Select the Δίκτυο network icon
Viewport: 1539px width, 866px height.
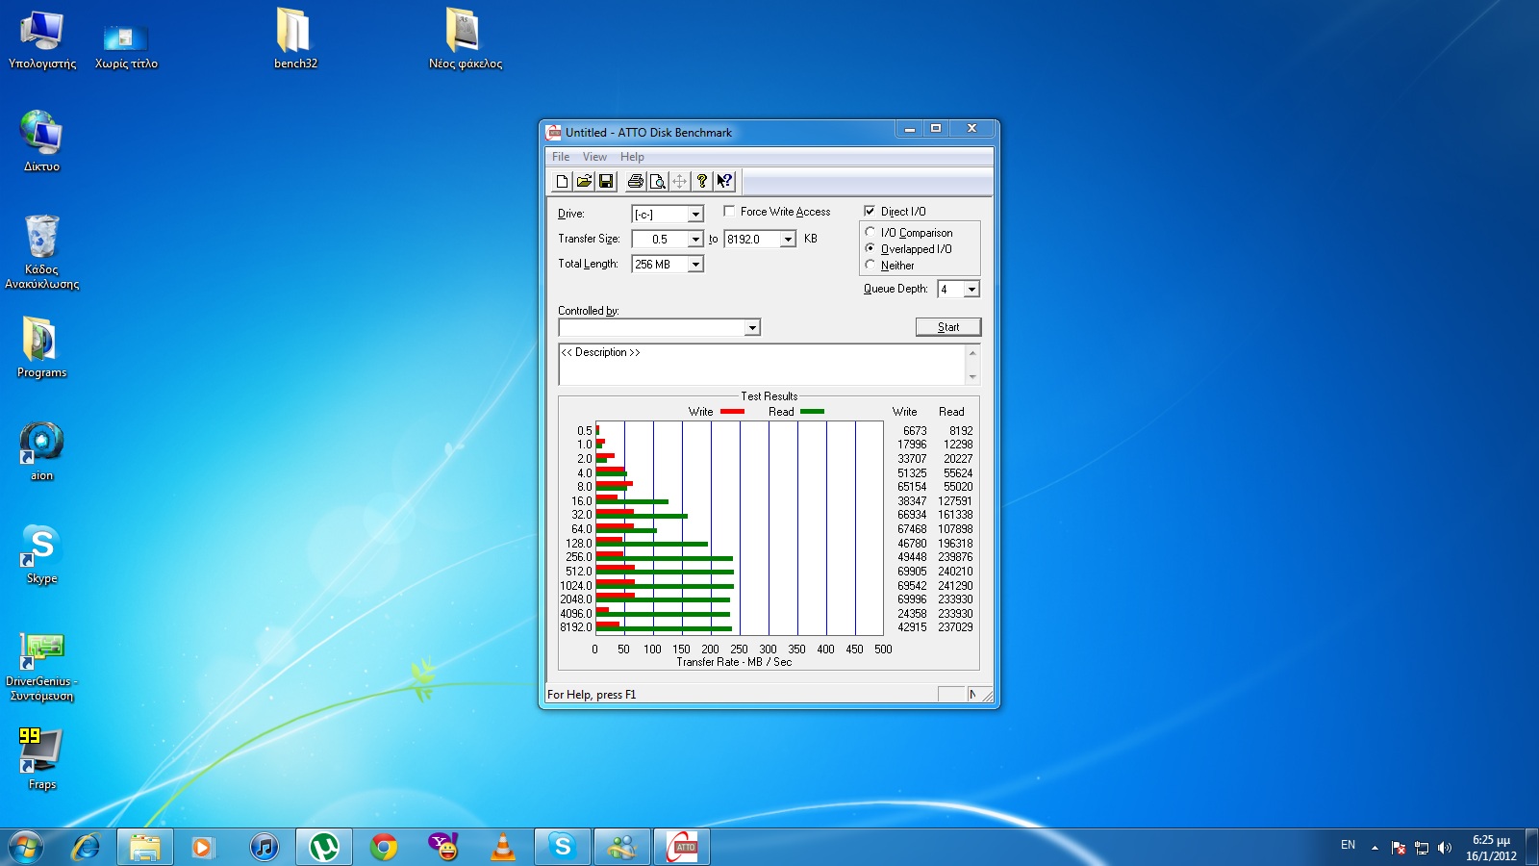(42, 142)
